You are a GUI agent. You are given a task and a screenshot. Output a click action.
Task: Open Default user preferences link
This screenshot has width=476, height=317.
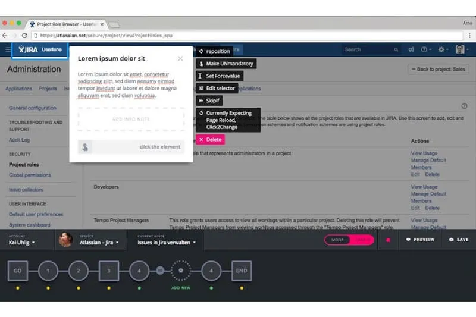tap(36, 214)
